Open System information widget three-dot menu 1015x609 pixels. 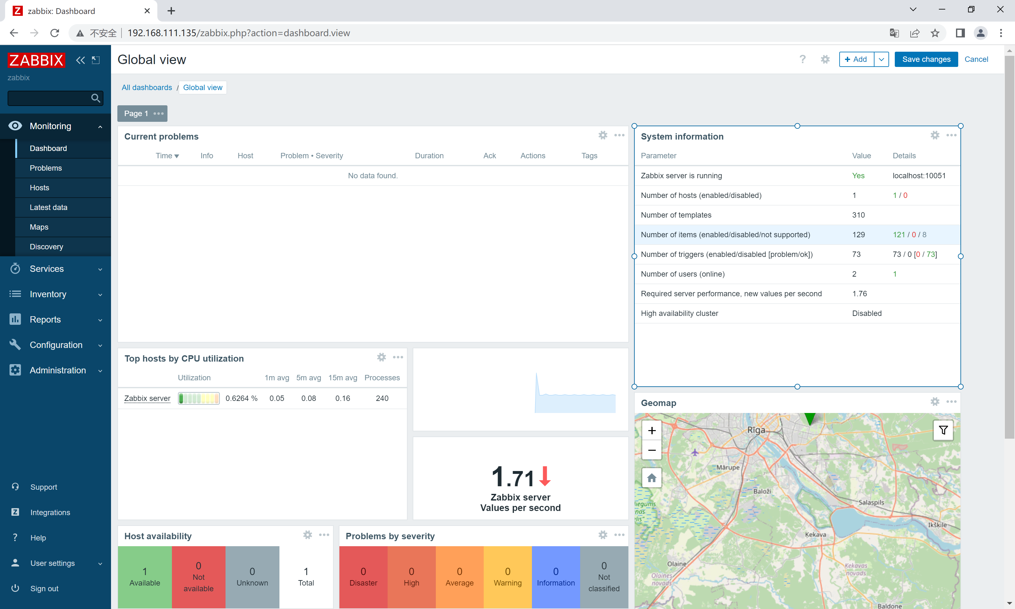tap(951, 135)
